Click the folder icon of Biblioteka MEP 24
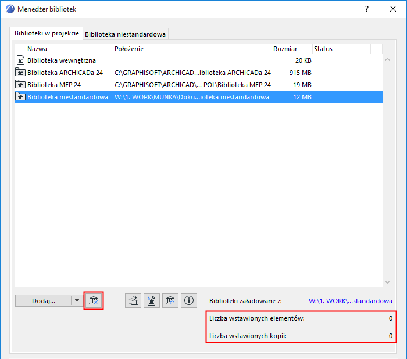The image size is (407, 359). (20, 85)
